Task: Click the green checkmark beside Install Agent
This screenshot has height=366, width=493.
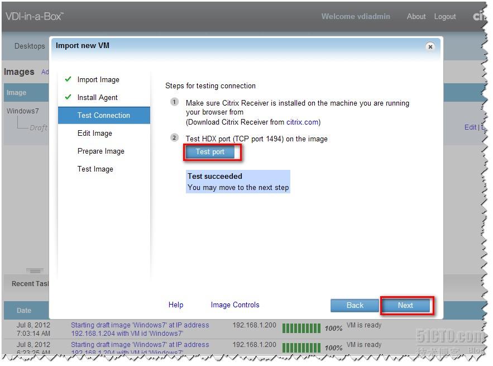Action: 68,97
